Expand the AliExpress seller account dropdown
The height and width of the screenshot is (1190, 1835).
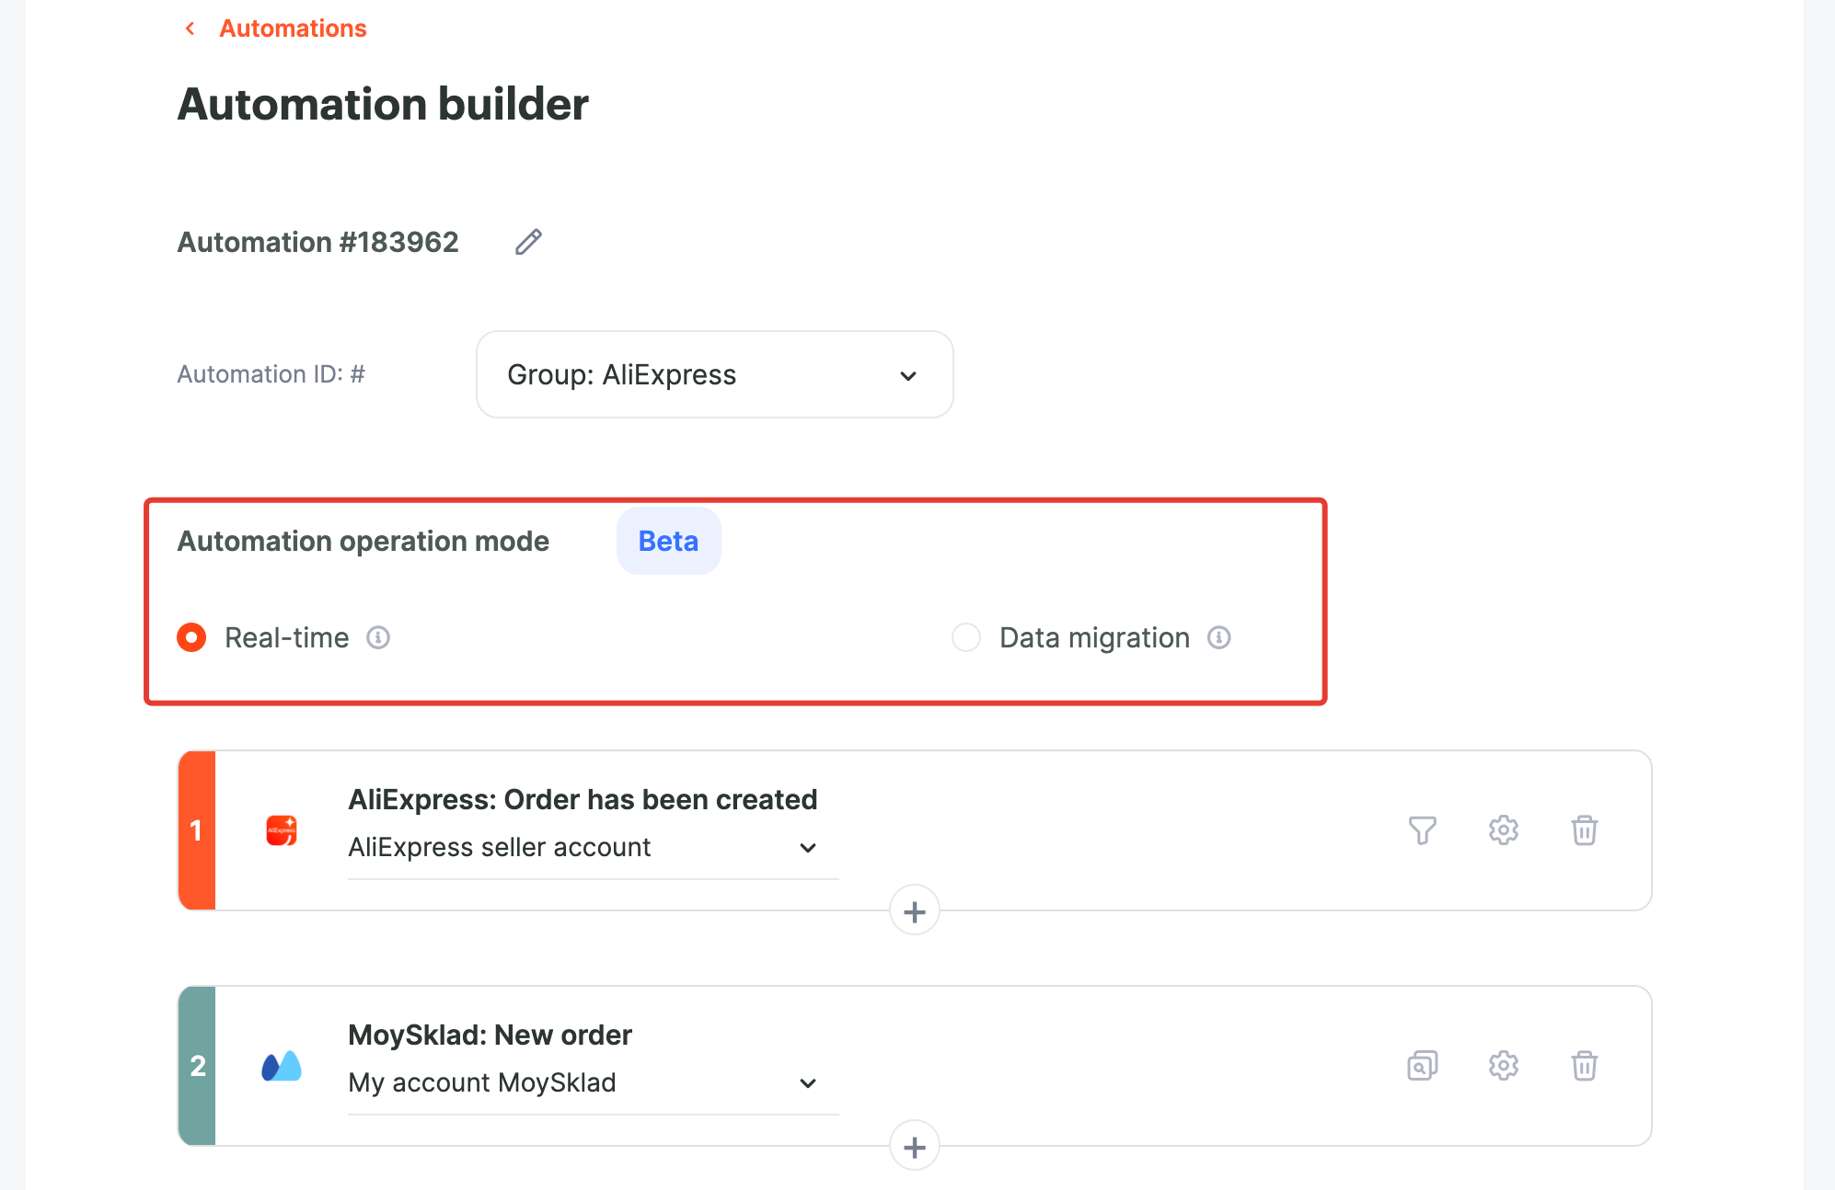(x=593, y=847)
